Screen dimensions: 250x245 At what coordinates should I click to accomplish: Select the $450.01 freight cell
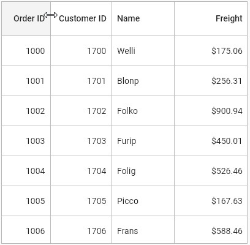click(x=211, y=141)
